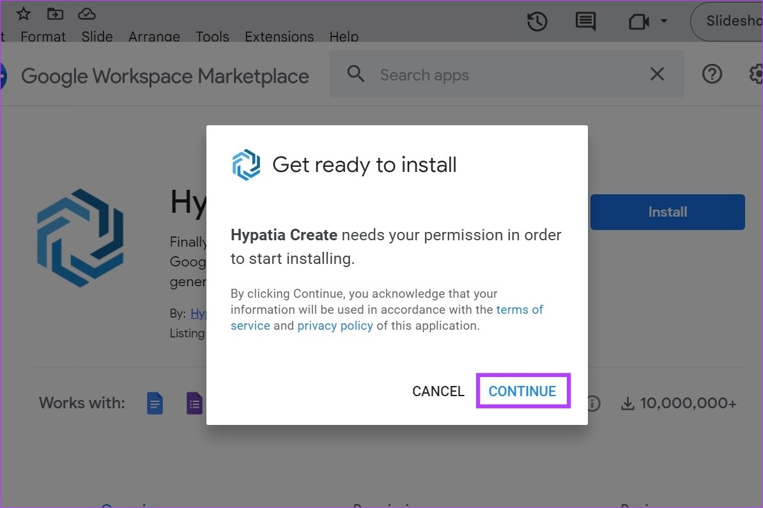Open Marketplace help question mark icon
This screenshot has width=763, height=508.
point(712,74)
